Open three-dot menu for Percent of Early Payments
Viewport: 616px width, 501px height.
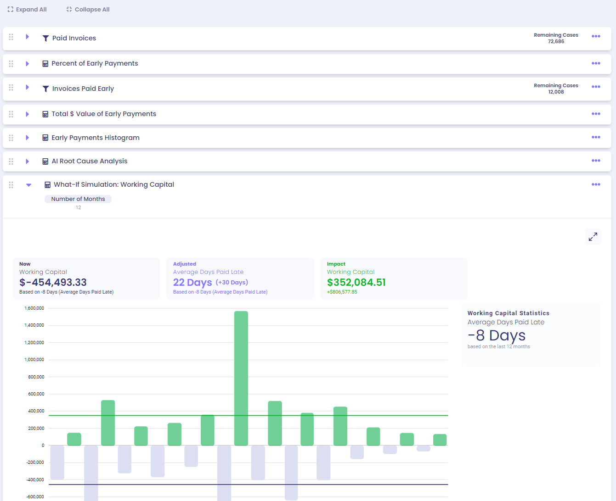pos(596,63)
